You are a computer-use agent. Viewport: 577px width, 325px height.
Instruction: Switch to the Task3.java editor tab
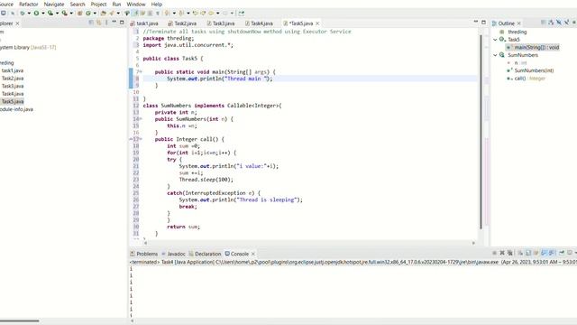[x=221, y=23]
